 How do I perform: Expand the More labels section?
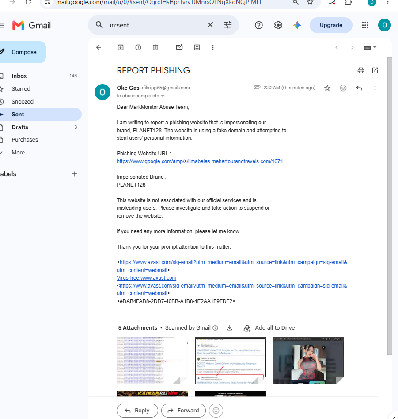pos(18,153)
